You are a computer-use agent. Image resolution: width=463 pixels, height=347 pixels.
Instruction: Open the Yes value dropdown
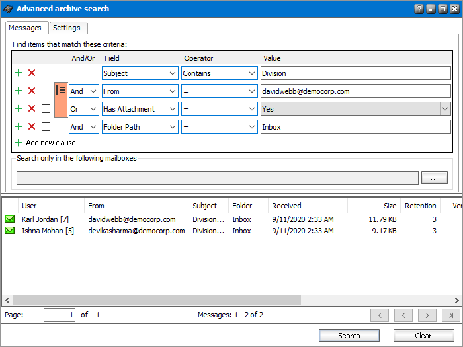tap(445, 109)
